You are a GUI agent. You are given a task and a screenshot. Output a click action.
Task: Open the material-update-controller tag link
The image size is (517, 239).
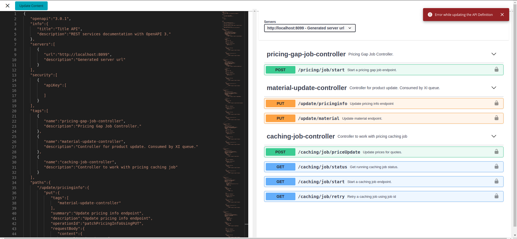point(307,88)
